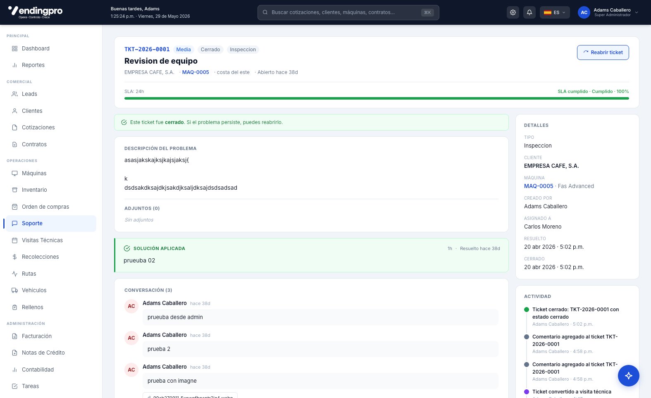Click the Facturación invoice icon
The width and height of the screenshot is (651, 398).
(x=14, y=336)
